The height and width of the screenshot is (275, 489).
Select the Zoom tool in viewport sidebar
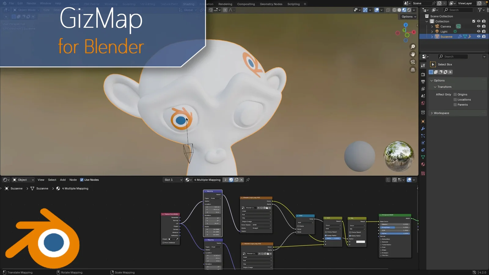[413, 46]
